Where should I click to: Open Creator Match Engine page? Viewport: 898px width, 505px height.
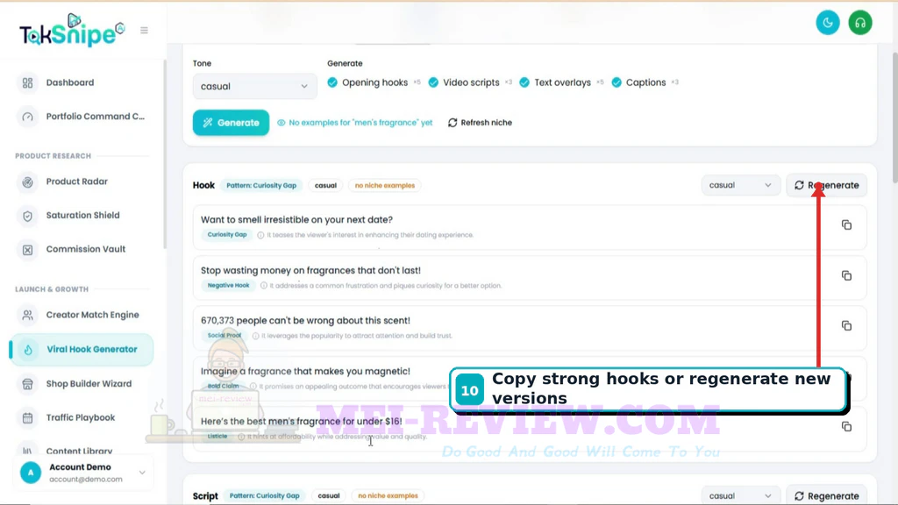click(x=93, y=315)
